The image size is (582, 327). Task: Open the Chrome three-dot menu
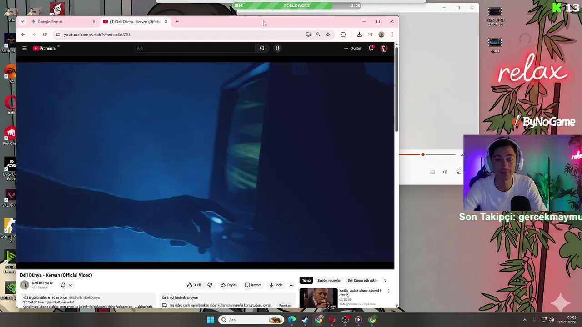click(392, 35)
